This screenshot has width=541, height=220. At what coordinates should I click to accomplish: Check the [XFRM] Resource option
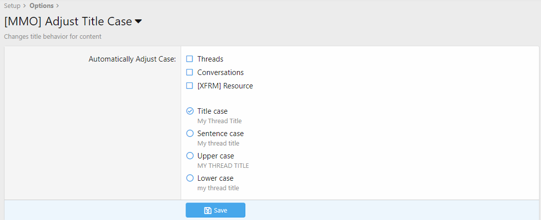190,86
